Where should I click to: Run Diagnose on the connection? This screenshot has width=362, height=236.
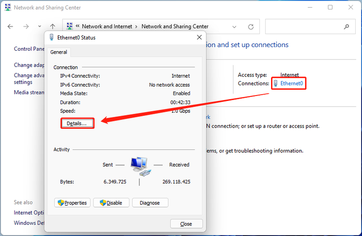[150, 203]
